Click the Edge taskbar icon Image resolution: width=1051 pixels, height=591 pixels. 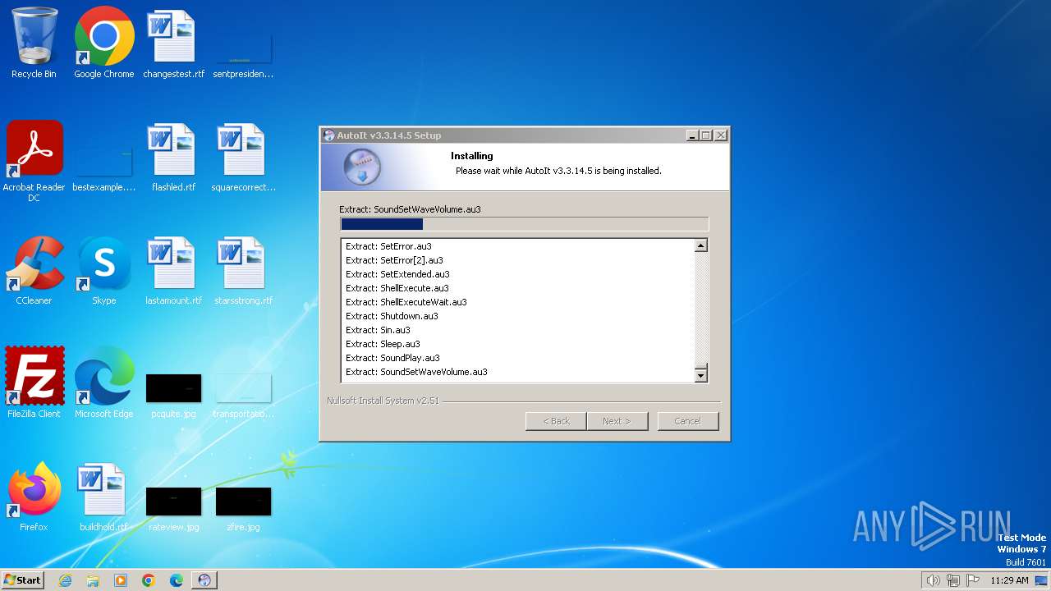[x=177, y=580]
